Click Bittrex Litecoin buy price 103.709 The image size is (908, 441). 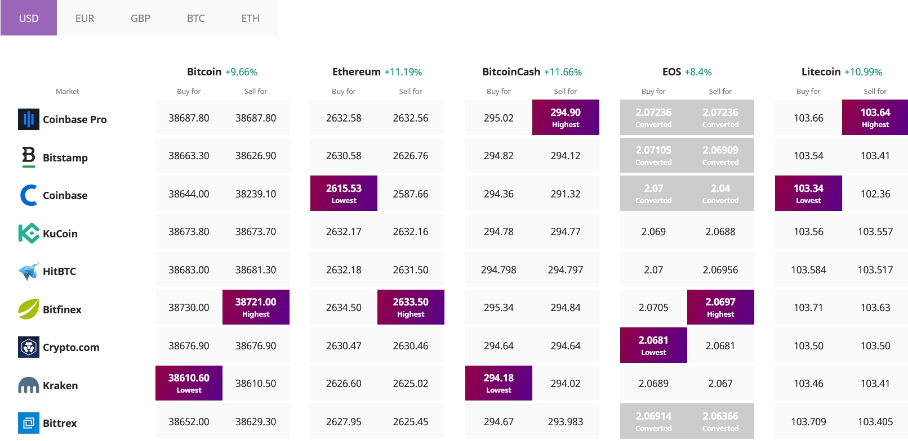808,422
